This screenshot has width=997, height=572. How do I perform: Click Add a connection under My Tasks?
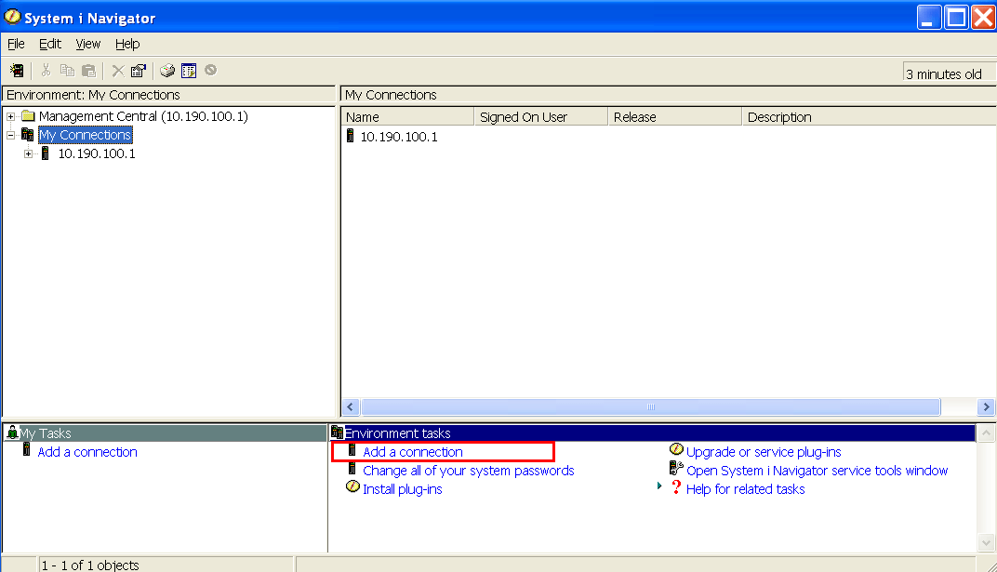point(87,452)
